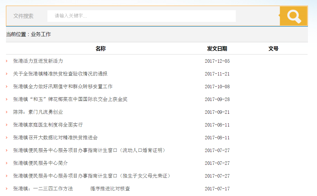Open 流动人口婚育证明 service guide link

pos(89,150)
